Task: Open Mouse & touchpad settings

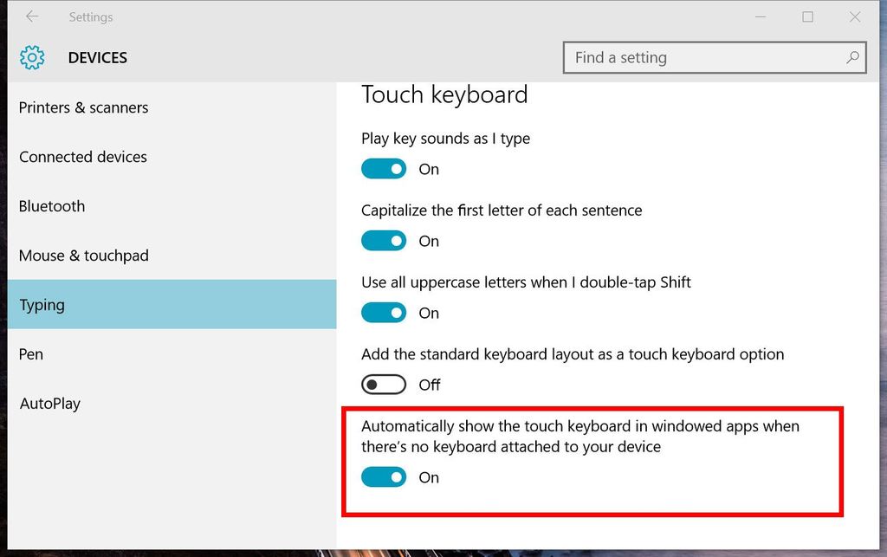Action: pyautogui.click(x=83, y=256)
